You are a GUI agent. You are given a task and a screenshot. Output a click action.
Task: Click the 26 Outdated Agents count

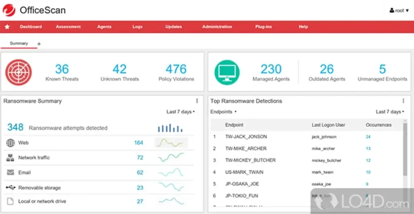pyautogui.click(x=327, y=69)
